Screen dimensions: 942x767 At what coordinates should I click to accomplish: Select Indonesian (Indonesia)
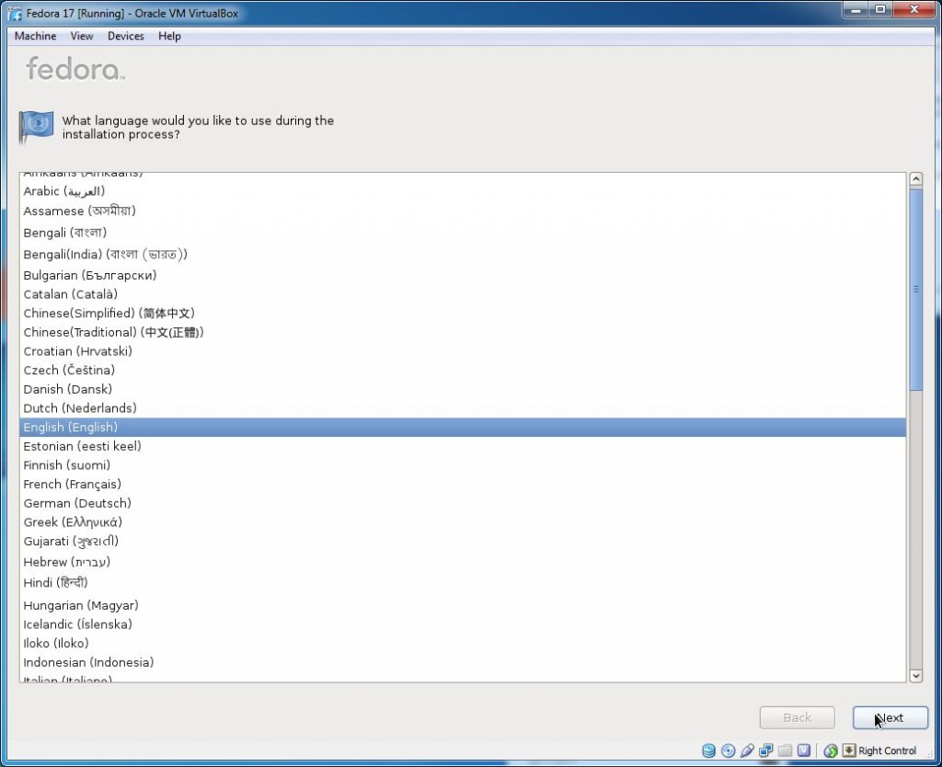click(x=463, y=662)
